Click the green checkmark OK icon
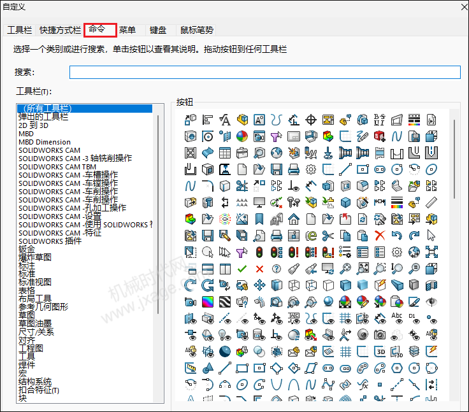The width and height of the screenshot is (469, 412). pyautogui.click(x=242, y=269)
